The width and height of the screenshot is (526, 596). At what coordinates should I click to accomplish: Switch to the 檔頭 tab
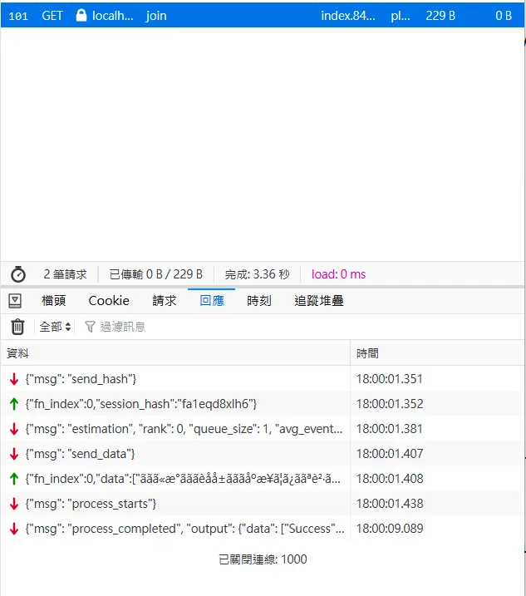[x=54, y=300]
